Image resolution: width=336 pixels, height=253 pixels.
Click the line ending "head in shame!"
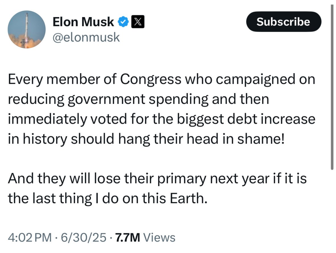(144, 139)
